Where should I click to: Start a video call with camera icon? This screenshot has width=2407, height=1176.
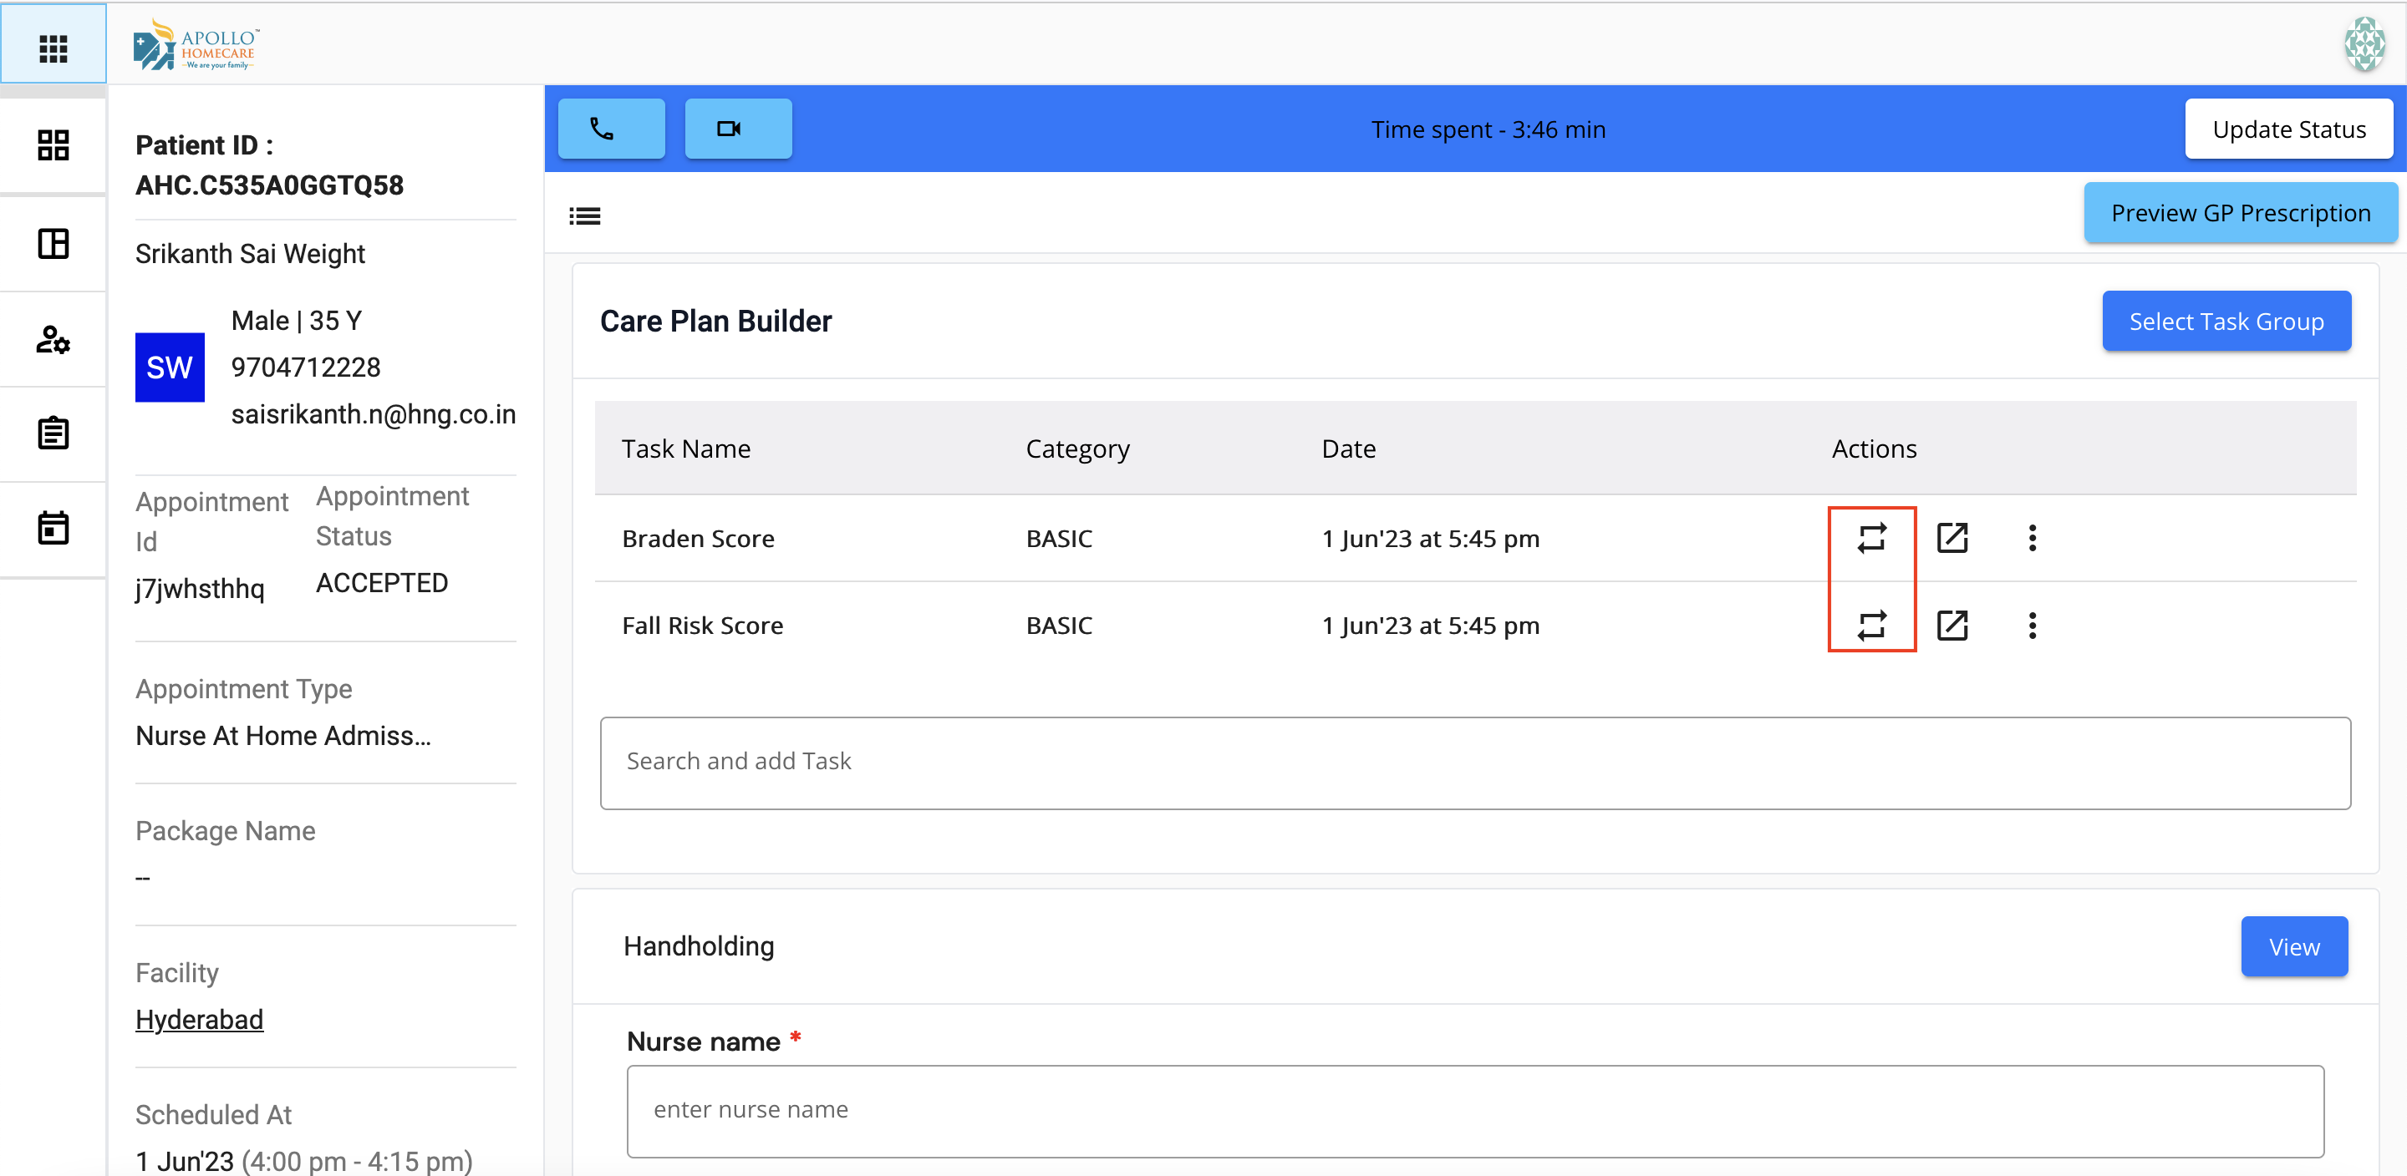[737, 129]
